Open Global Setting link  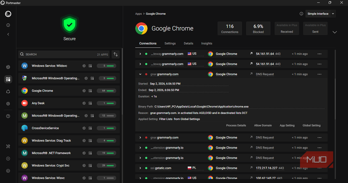pos(311,126)
